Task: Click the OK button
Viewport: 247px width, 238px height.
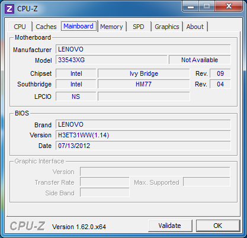Action: pyautogui.click(x=218, y=226)
